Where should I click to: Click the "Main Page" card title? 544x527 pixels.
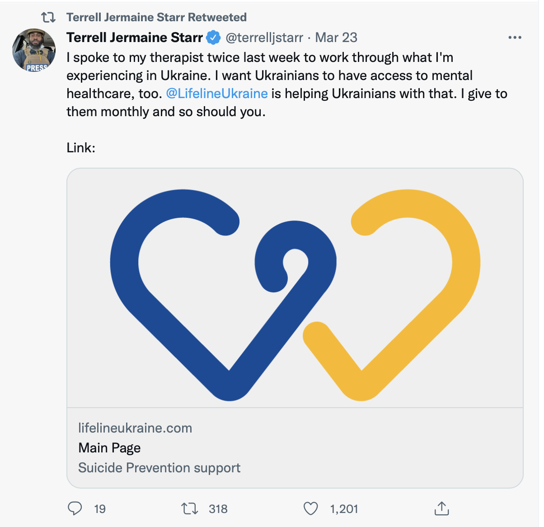click(x=109, y=448)
